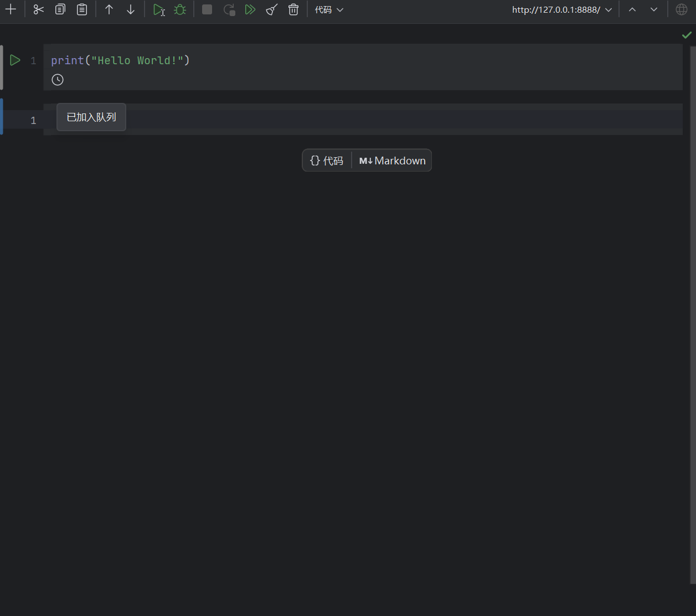696x616 pixels.
Task: Run the print Hello World cell
Action: point(15,60)
